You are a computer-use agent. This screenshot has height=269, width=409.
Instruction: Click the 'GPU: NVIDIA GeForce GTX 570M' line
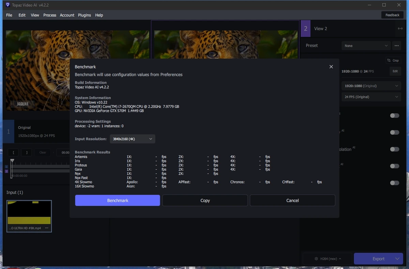pyautogui.click(x=109, y=111)
